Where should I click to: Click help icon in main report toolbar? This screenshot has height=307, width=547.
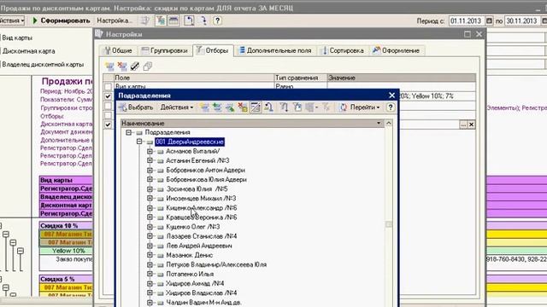coord(217,20)
